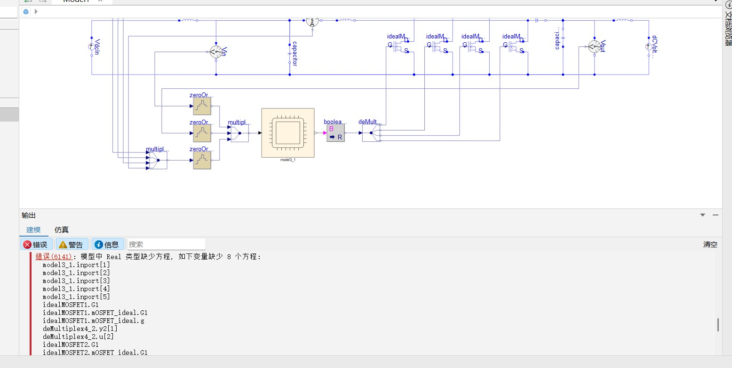Click the model3_1.inport[5] line
732x368 pixels.
coord(76,297)
